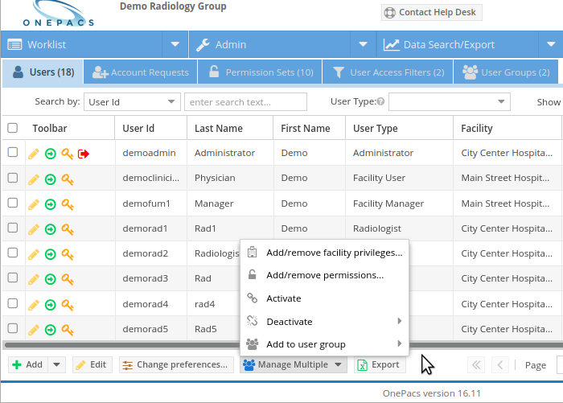Screen dimensions: 563x403
Task: Click key icon for demofum1
Action: coord(67,204)
